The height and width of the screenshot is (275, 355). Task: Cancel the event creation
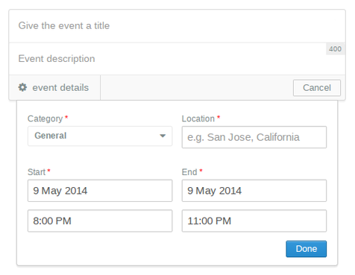[317, 88]
